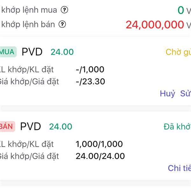
Task: Tap the green 24.00 price in buy order
Action: tap(62, 52)
